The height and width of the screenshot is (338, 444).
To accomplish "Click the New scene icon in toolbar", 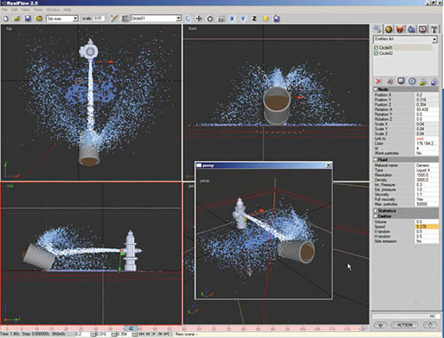I will (6, 19).
